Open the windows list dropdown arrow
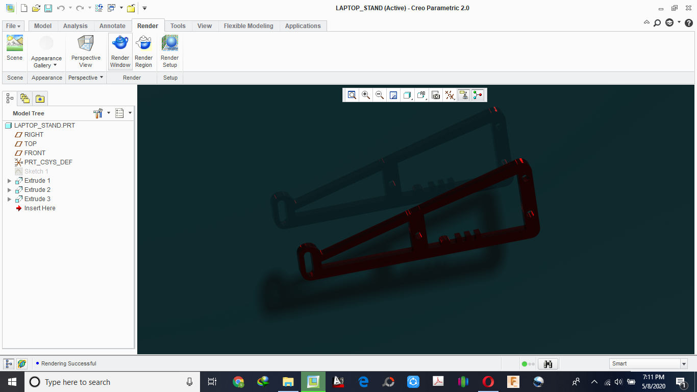This screenshot has width=697, height=392. point(121,8)
